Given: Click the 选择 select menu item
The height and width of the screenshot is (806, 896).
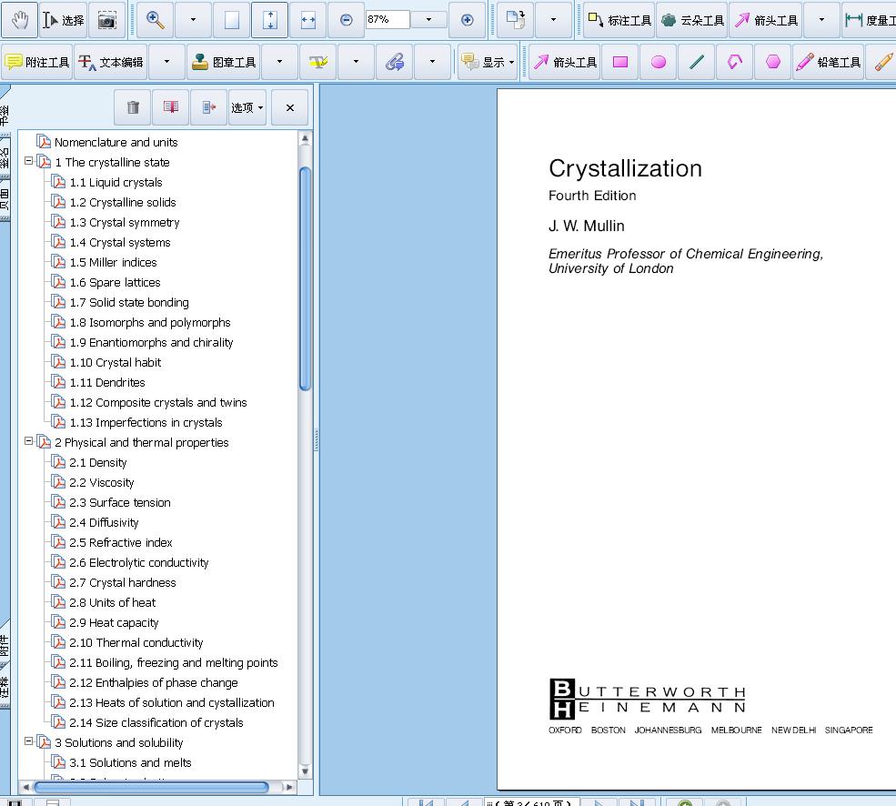Looking at the screenshot, I should tap(60, 19).
